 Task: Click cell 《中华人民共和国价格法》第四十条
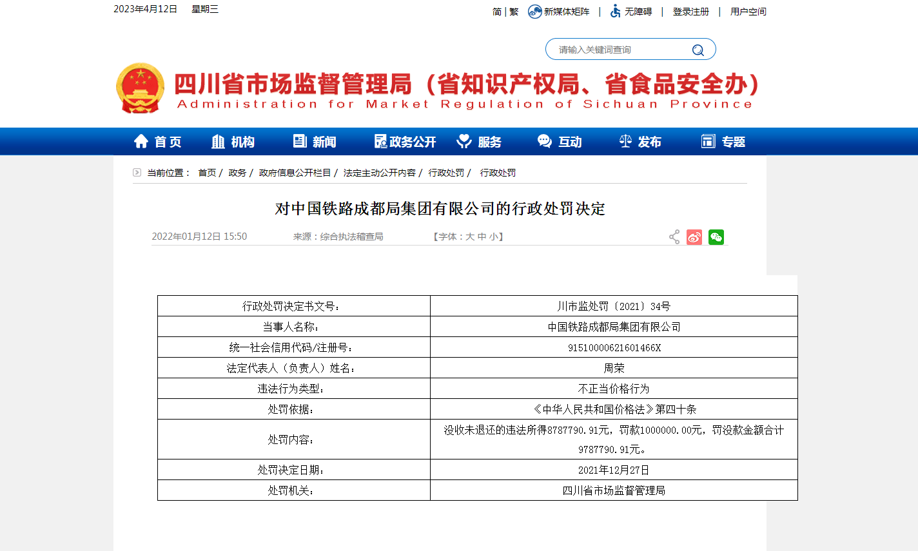click(x=614, y=409)
